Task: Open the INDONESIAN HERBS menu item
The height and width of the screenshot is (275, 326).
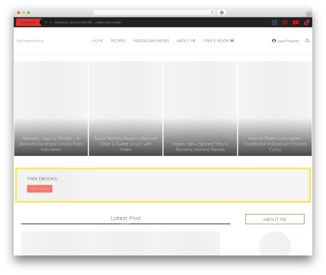Action: 151,41
